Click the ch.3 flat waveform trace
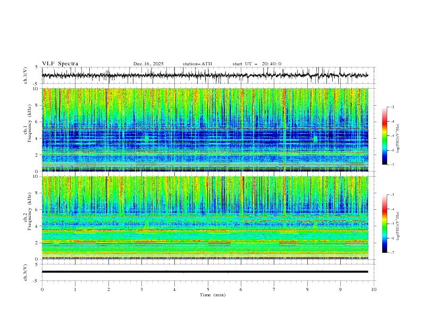 pyautogui.click(x=205, y=272)
